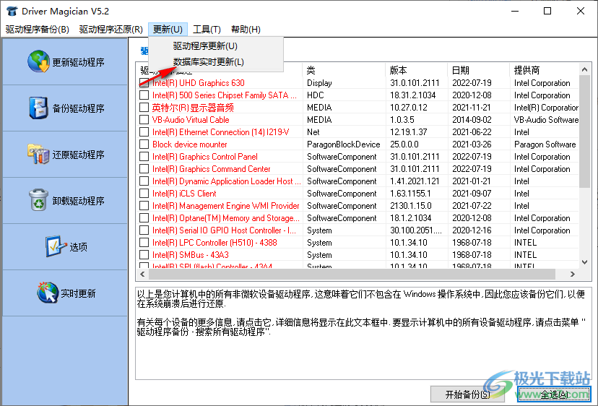Open the 驱动程序备份(B) menu
Viewport: 598px width, 406px height.
(38, 30)
